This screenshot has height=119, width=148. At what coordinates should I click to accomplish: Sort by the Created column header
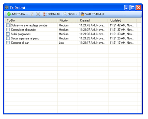click(93, 20)
